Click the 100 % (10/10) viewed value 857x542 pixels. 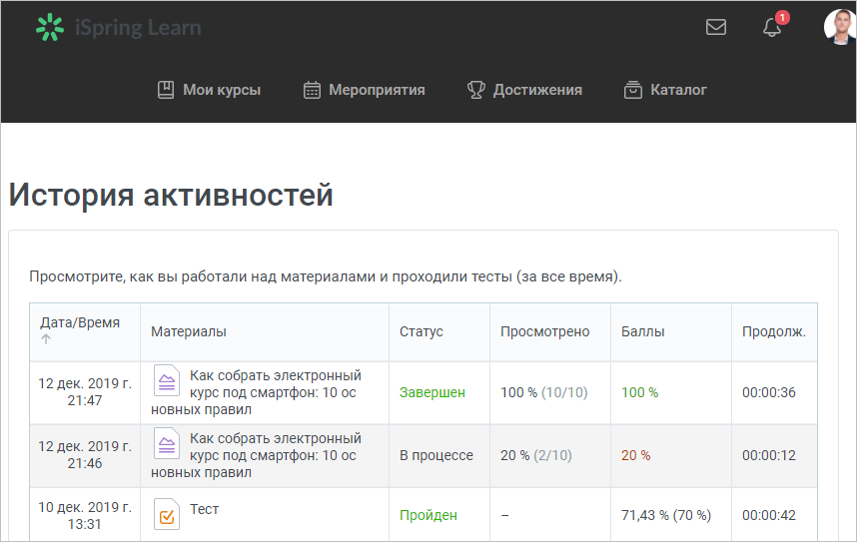coord(543,392)
